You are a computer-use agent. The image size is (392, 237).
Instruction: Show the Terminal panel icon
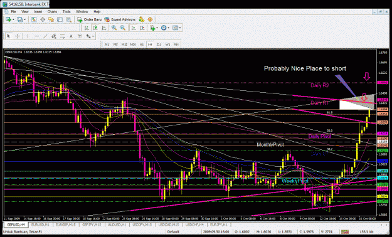tap(60, 19)
